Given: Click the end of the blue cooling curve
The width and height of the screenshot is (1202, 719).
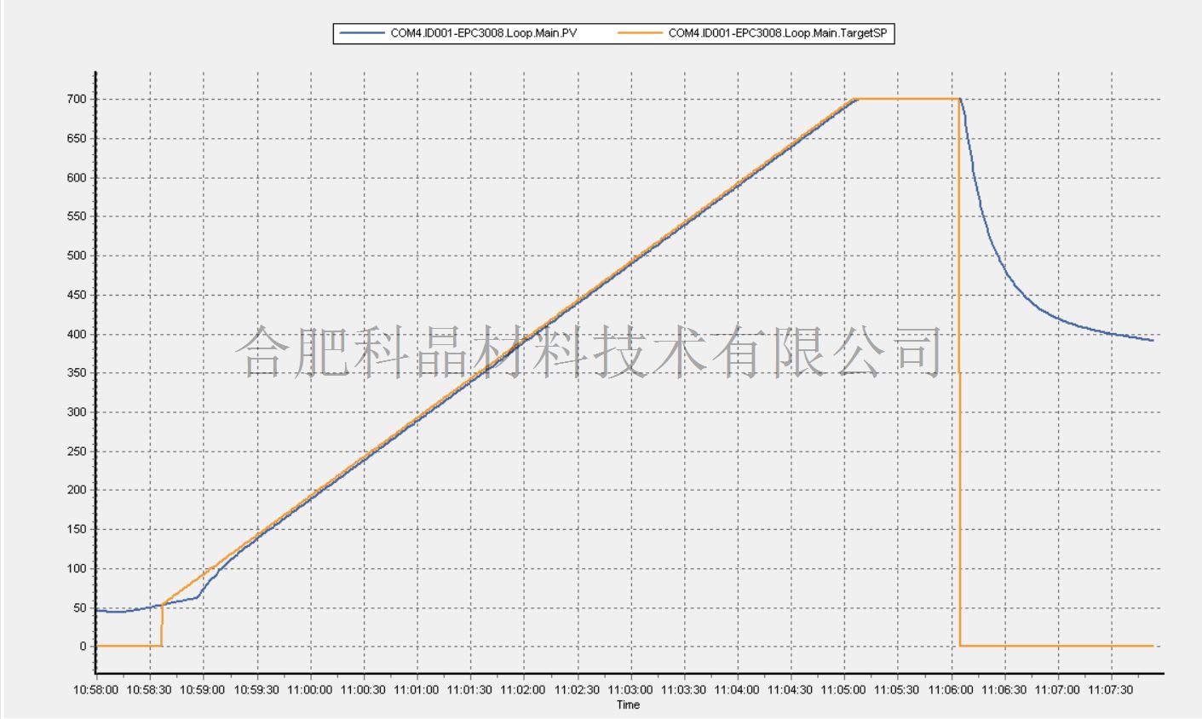Looking at the screenshot, I should (1152, 340).
